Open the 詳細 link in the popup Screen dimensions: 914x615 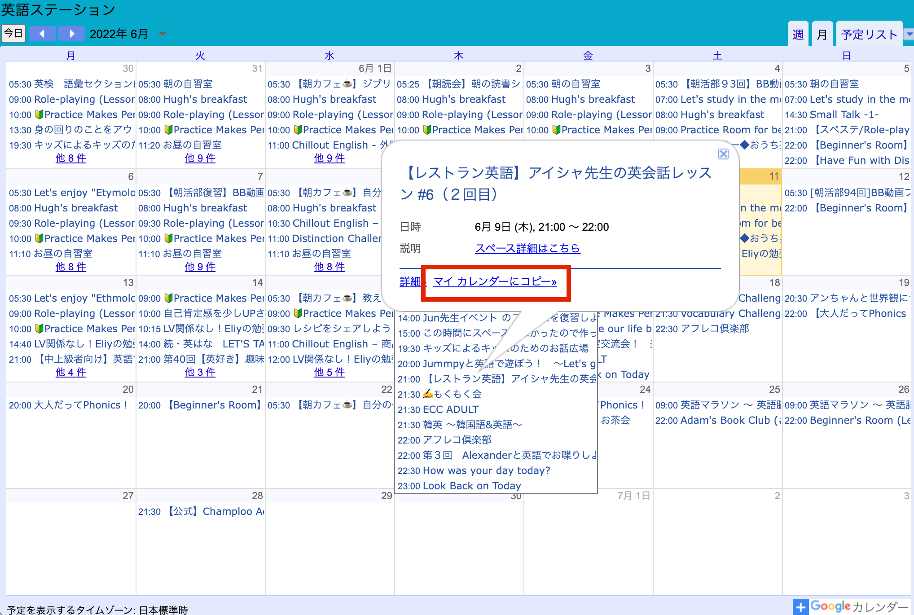click(x=410, y=282)
